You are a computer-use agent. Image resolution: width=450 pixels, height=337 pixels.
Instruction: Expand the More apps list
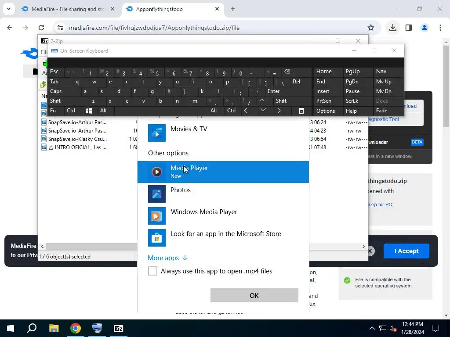(167, 258)
